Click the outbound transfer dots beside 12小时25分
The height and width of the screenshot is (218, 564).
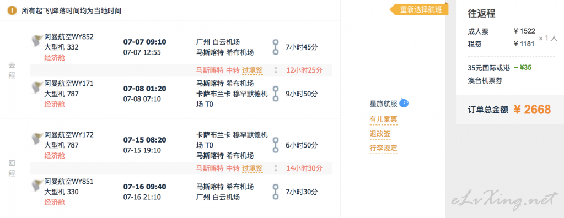tap(276, 70)
